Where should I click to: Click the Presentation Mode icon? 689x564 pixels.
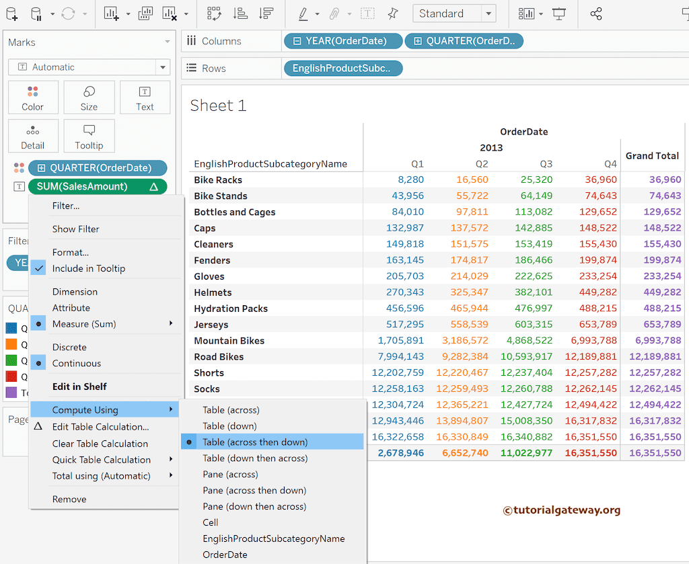pos(558,13)
